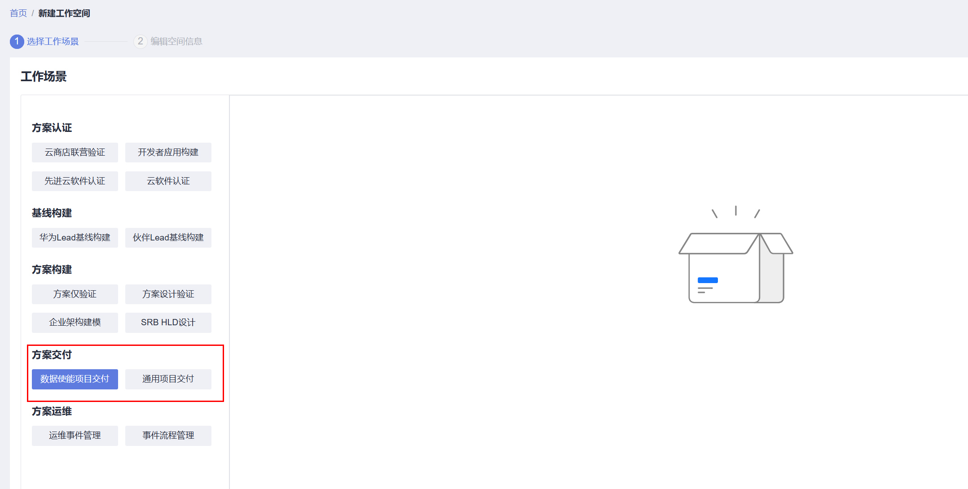Select 华为Lead基线构建 scenario
The width and height of the screenshot is (968, 489).
click(x=75, y=238)
